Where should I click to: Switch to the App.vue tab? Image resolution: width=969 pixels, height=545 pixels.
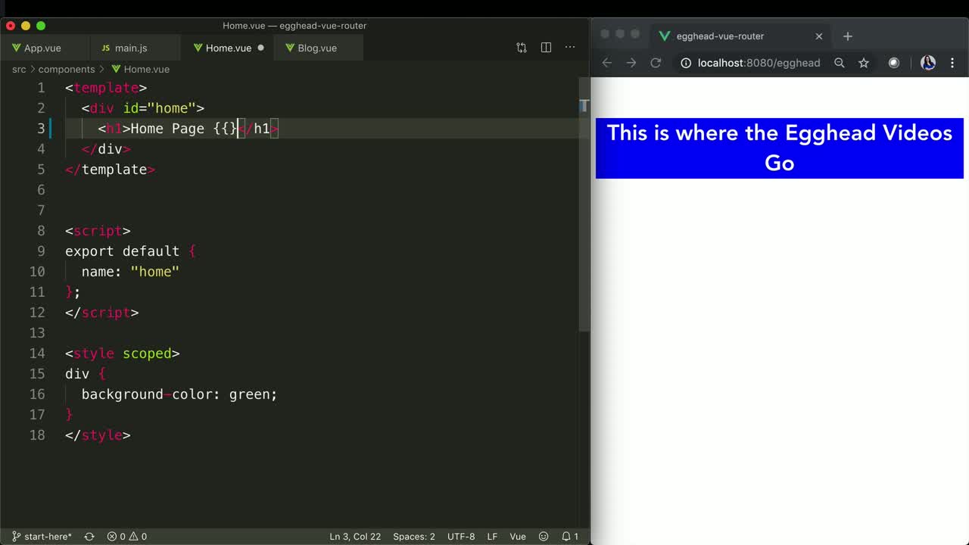42,48
